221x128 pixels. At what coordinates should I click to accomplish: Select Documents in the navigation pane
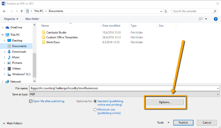coord(16,46)
